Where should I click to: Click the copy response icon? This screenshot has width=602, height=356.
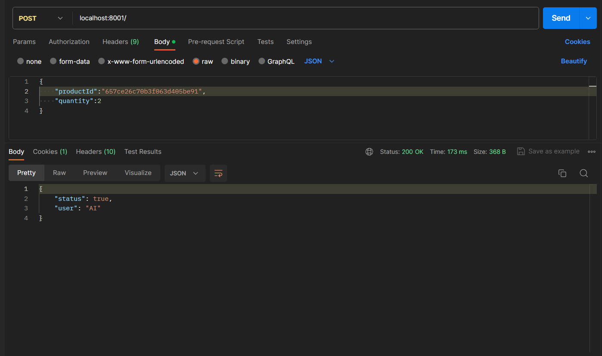[x=562, y=173]
